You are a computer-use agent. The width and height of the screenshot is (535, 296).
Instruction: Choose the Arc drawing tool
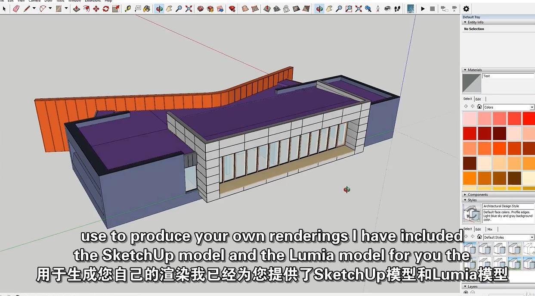coord(43,9)
